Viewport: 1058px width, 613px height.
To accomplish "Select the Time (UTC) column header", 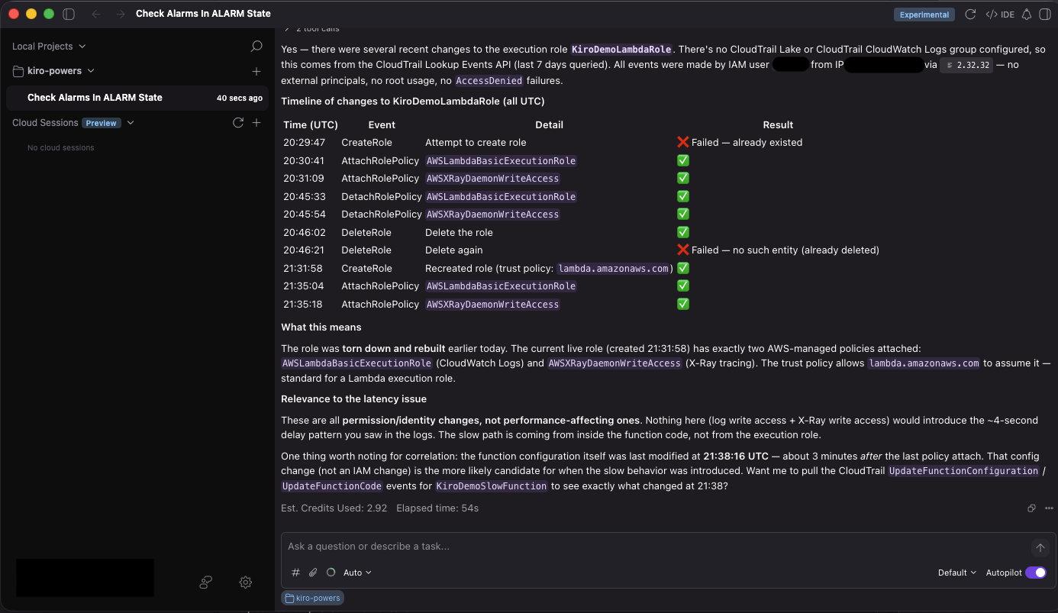I will coord(311,125).
